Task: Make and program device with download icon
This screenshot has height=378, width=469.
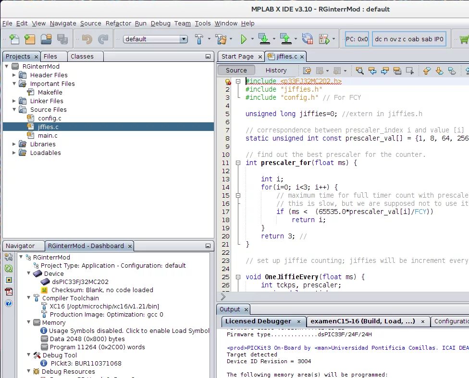Action: coord(264,39)
